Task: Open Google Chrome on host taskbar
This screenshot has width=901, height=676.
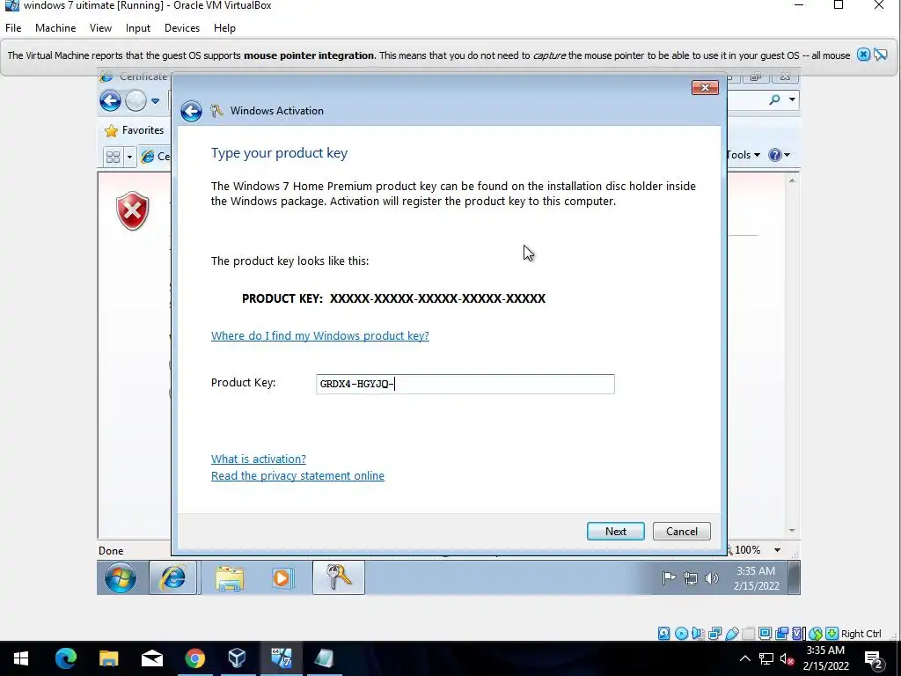Action: point(194,658)
